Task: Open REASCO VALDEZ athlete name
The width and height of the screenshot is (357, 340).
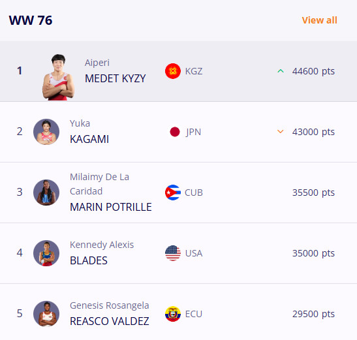Action: coord(109,321)
